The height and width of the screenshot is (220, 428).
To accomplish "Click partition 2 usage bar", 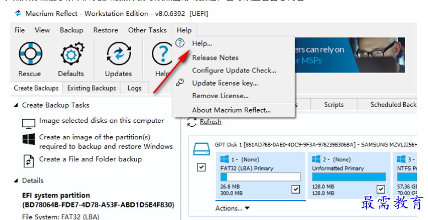I will pos(349,177).
